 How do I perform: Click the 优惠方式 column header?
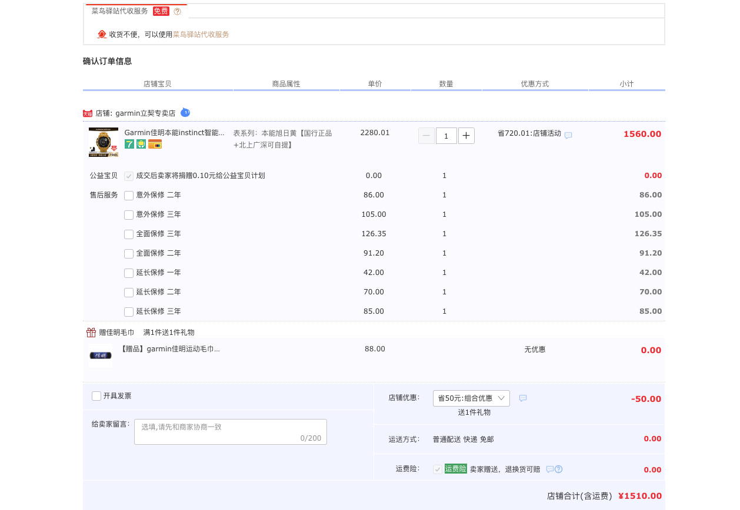[535, 84]
